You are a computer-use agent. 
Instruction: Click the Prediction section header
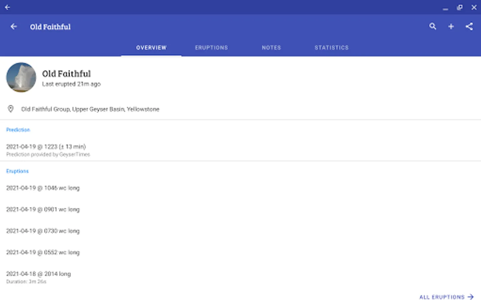tap(18, 130)
